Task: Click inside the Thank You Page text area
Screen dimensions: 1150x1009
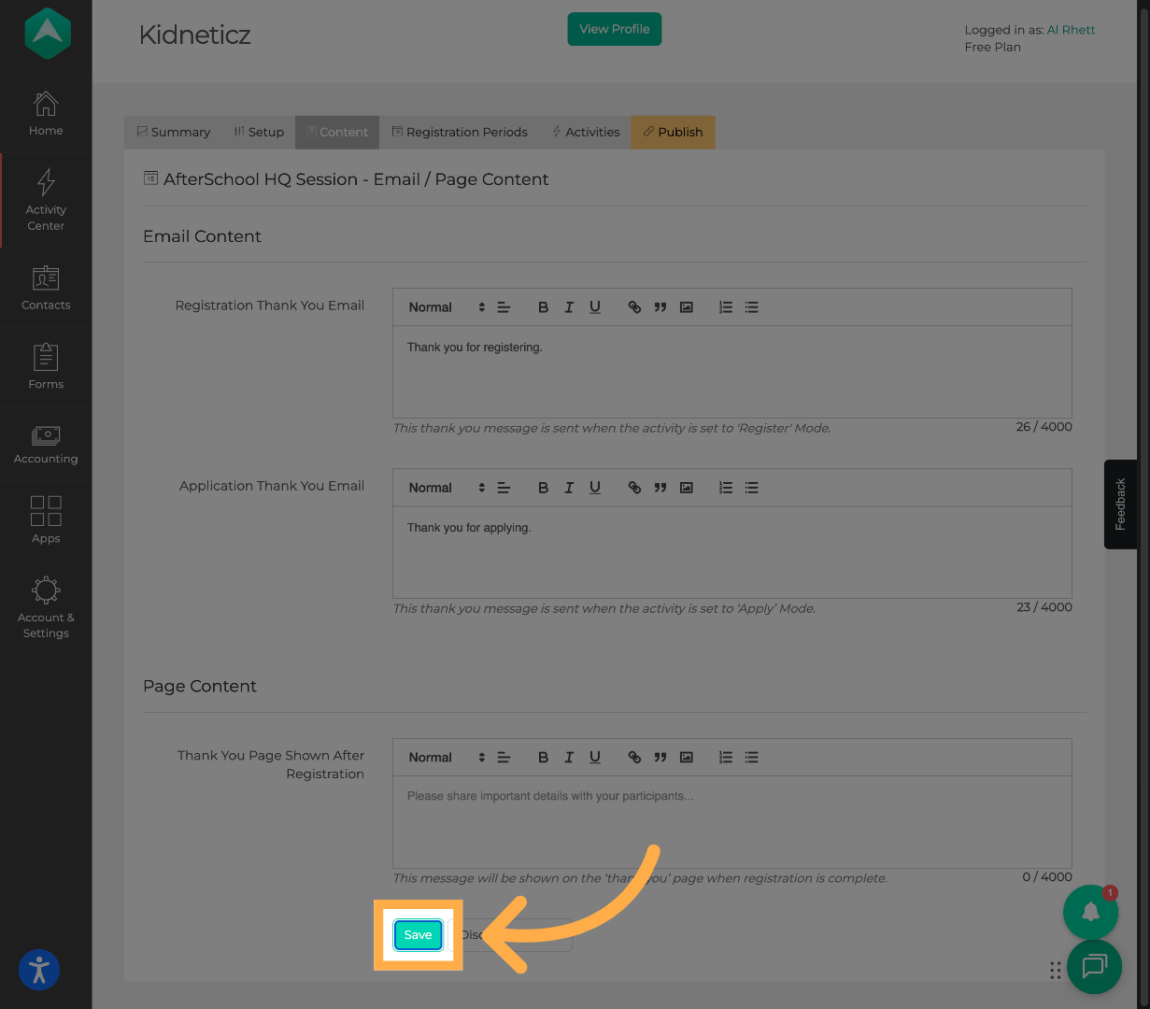Action: coord(731,822)
